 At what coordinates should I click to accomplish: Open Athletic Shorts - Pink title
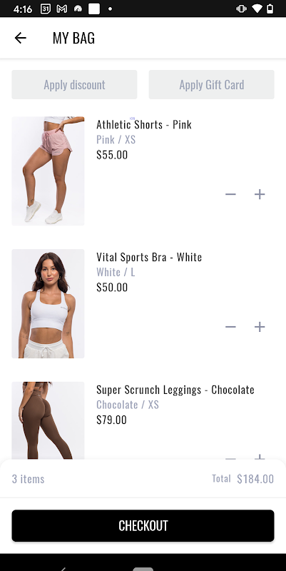tap(144, 124)
